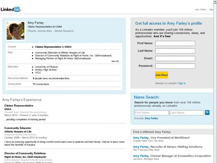217x163 pixels.
Task: Click the Phoenix, Arizona Area location text
Action: tap(40, 31)
